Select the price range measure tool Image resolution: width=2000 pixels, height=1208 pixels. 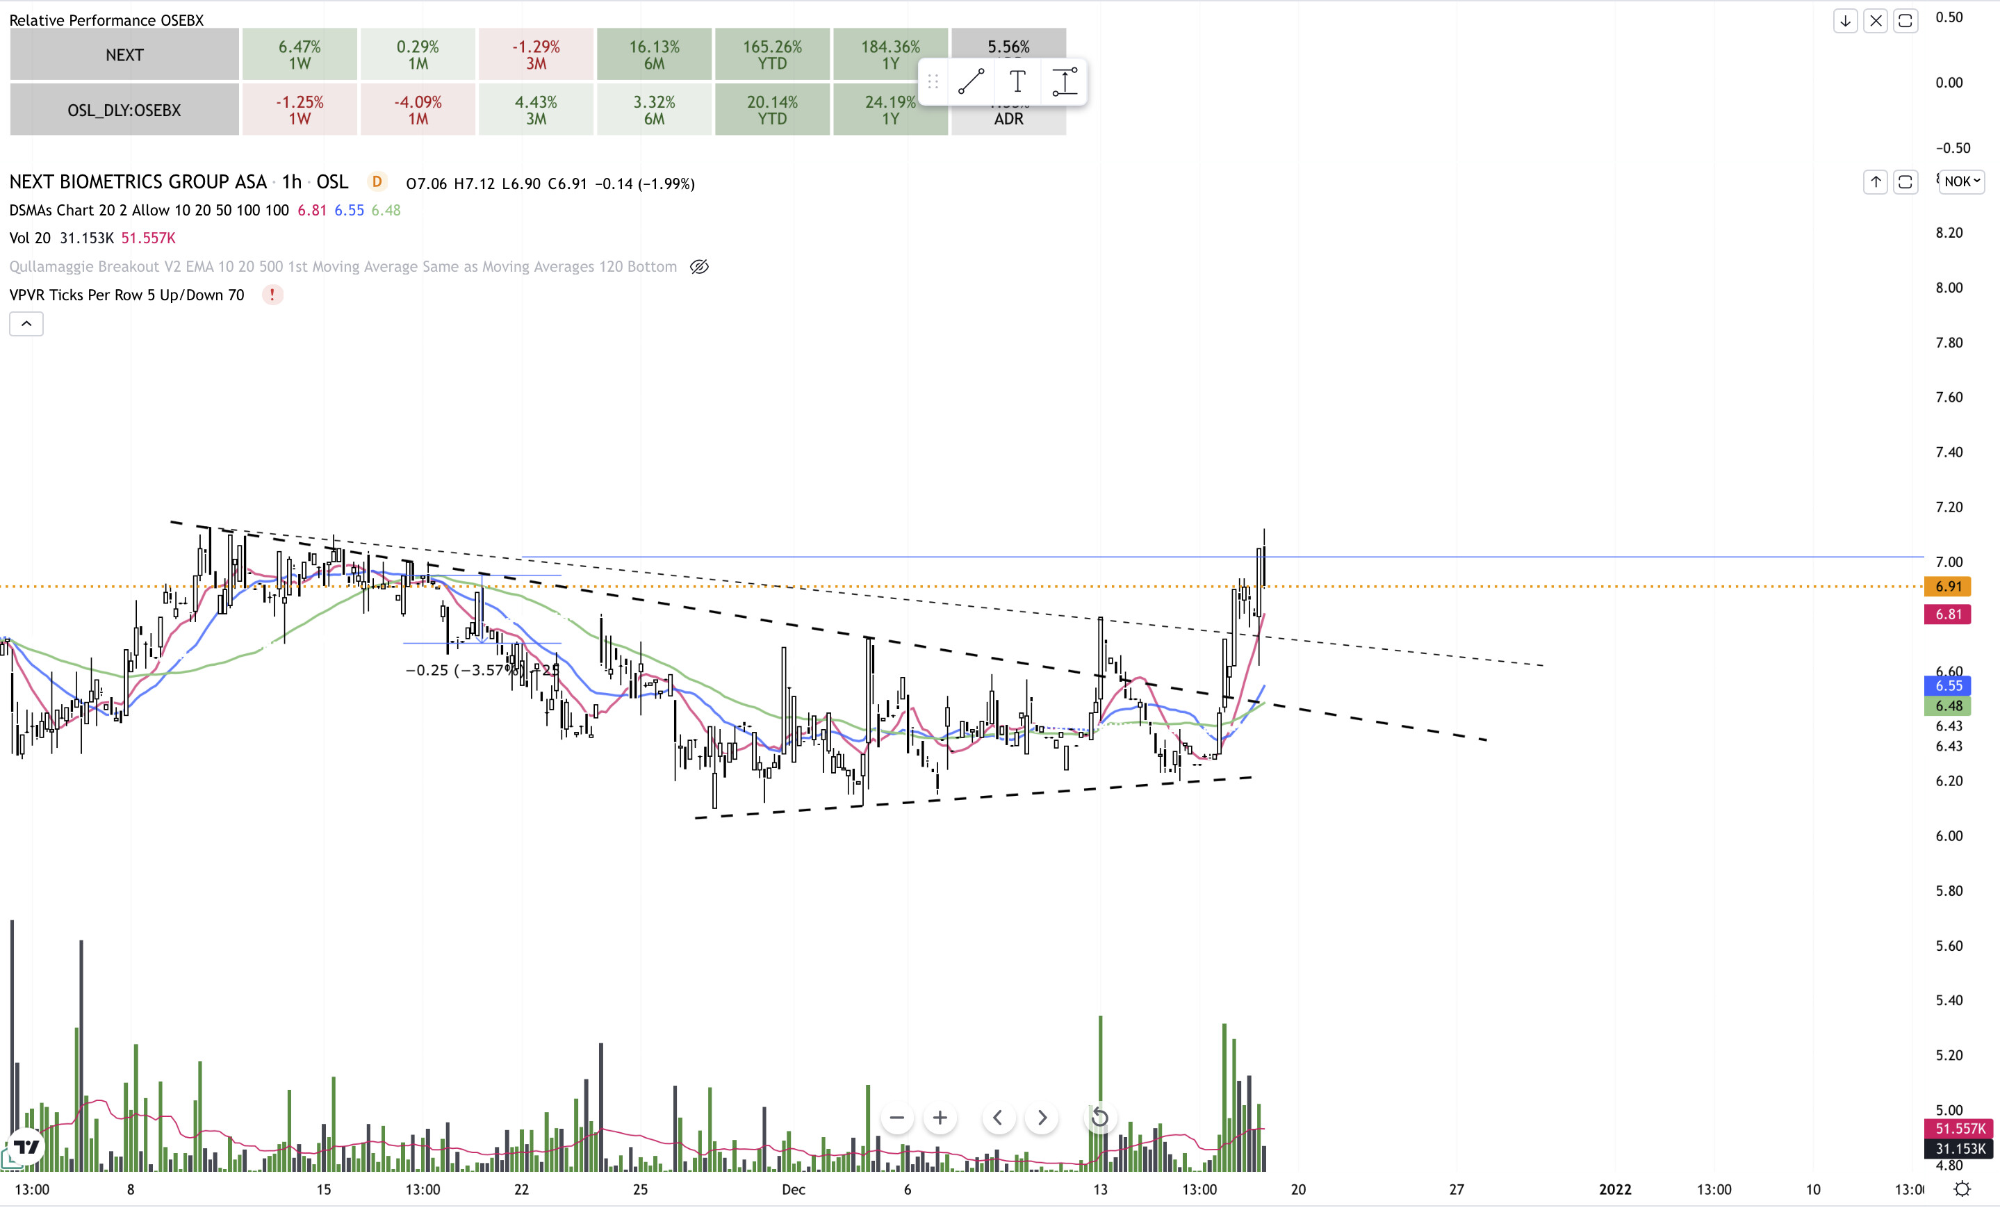click(x=1064, y=82)
